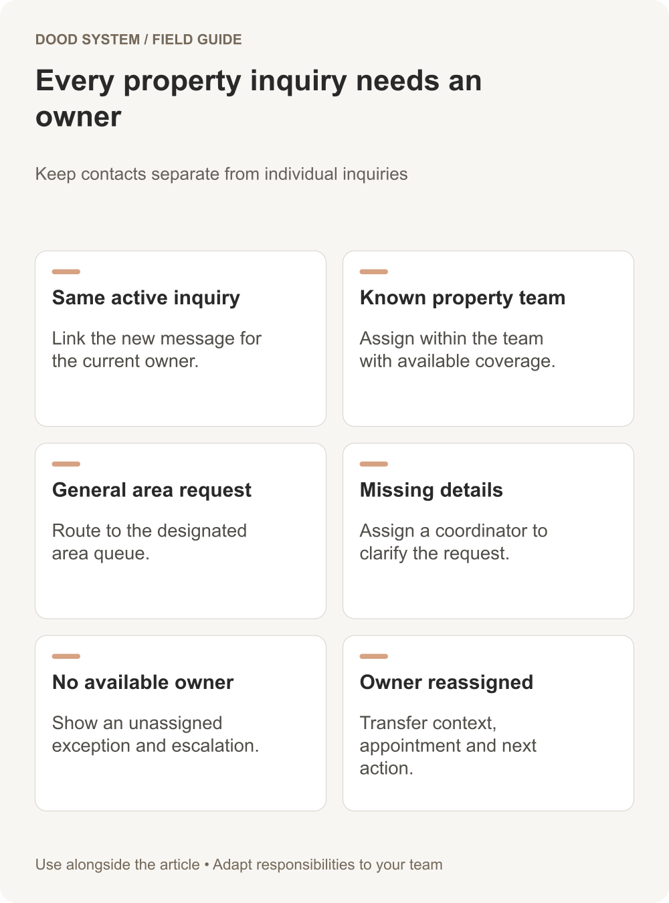Click the main headline about property inquiry owner
This screenshot has width=669, height=903.
(258, 98)
